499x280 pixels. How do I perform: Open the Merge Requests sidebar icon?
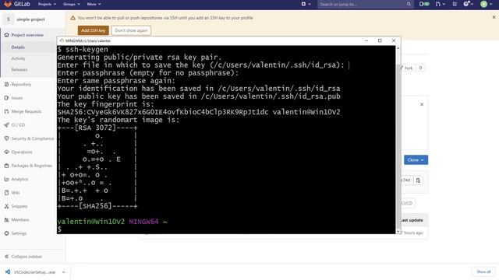click(x=6, y=111)
